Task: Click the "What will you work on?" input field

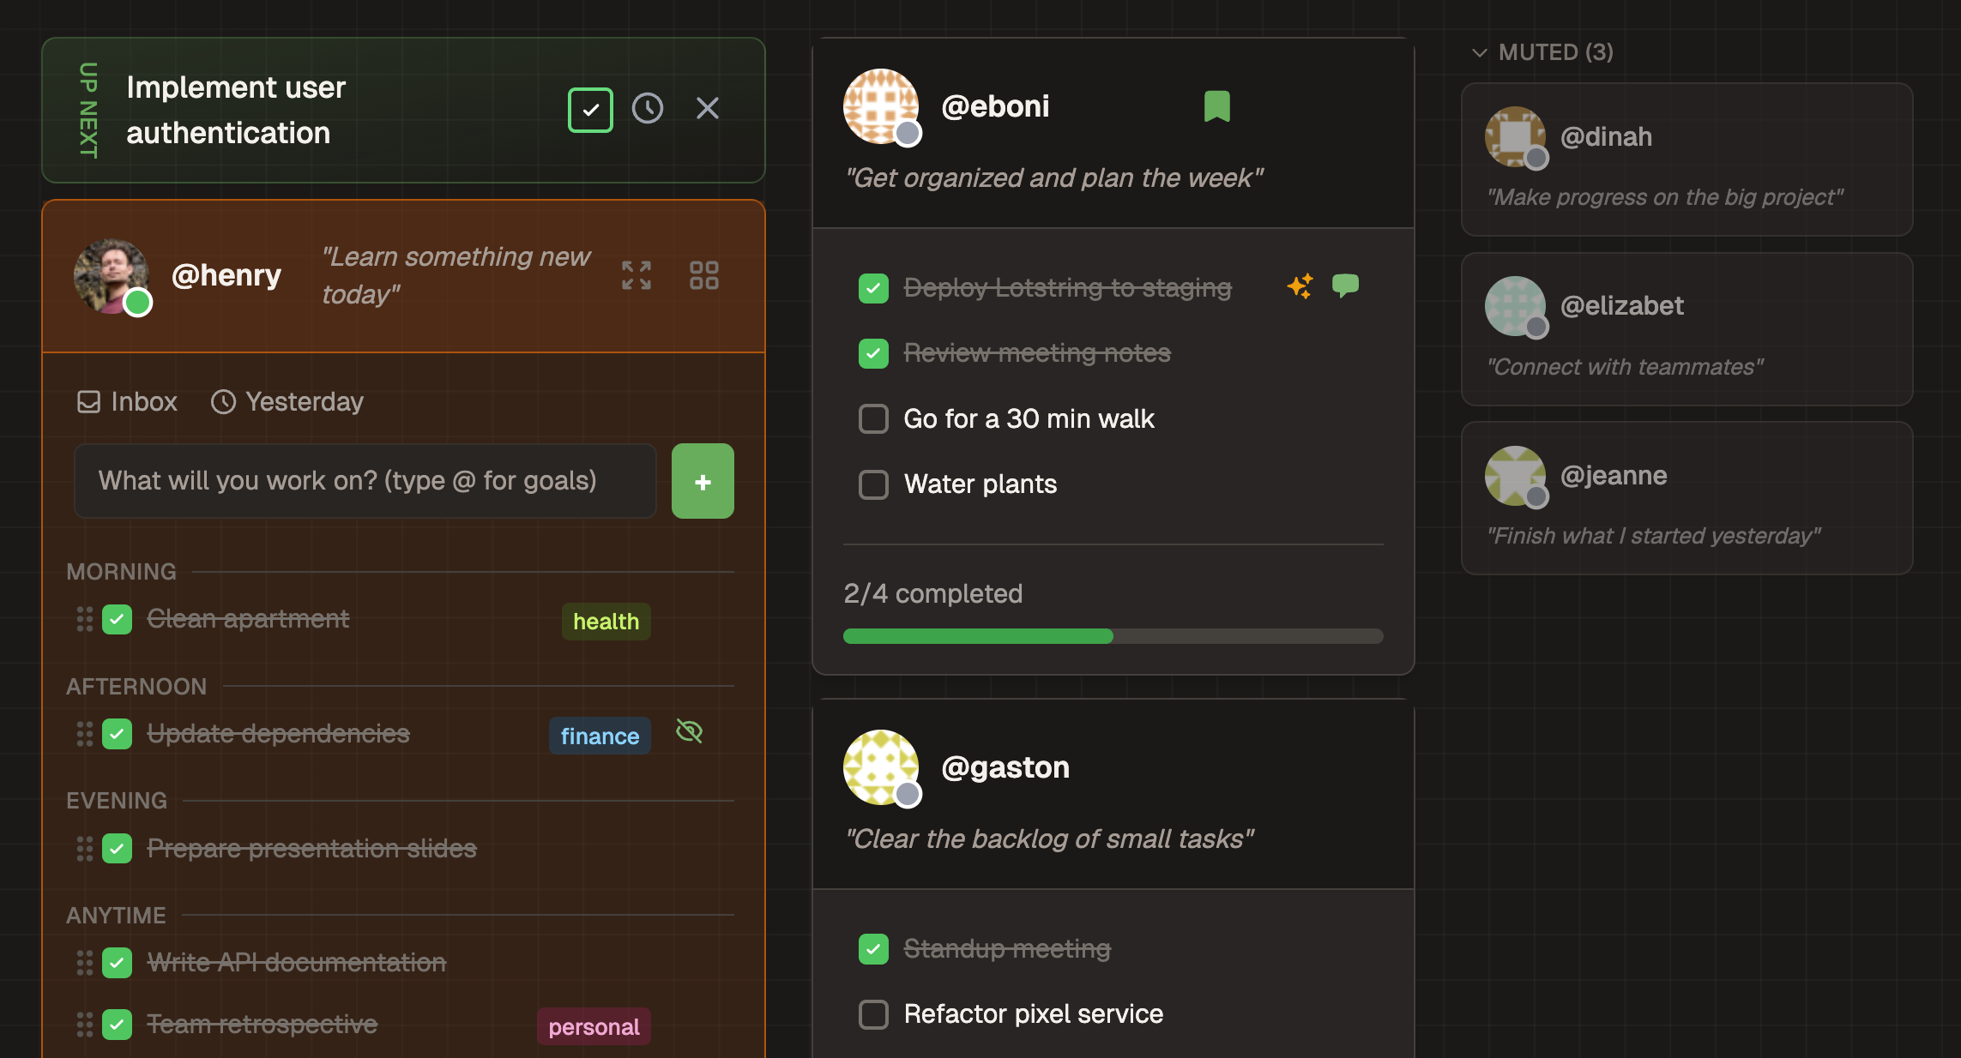Action: coord(365,481)
